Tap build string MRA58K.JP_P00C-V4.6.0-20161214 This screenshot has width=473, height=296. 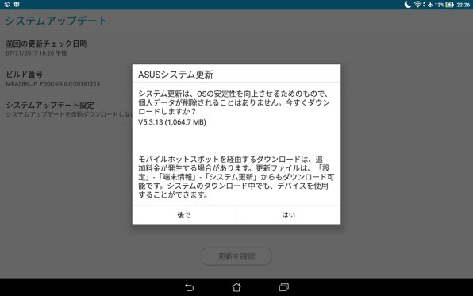[53, 83]
